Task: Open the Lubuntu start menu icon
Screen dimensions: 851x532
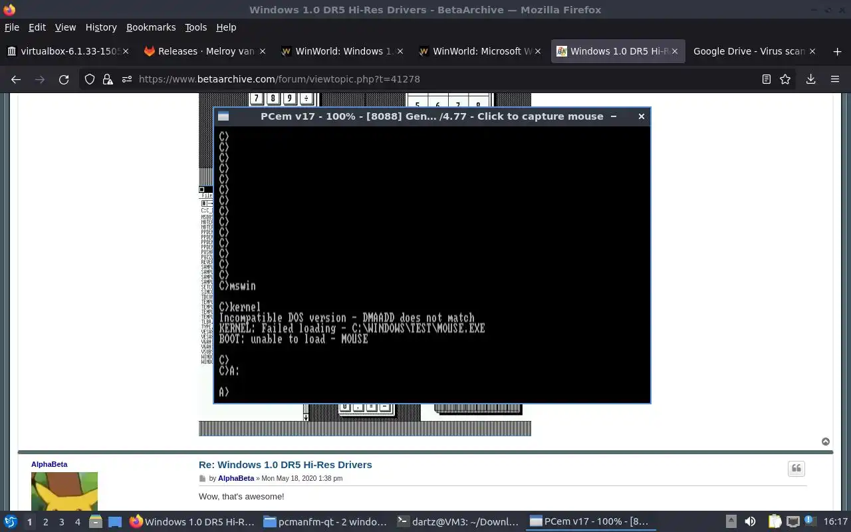Action: (10, 521)
